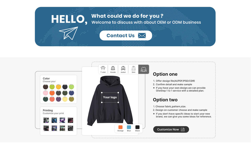Viewport: 251px width, 143px height.
Task: Click the Customize Now button
Action: 171,129
